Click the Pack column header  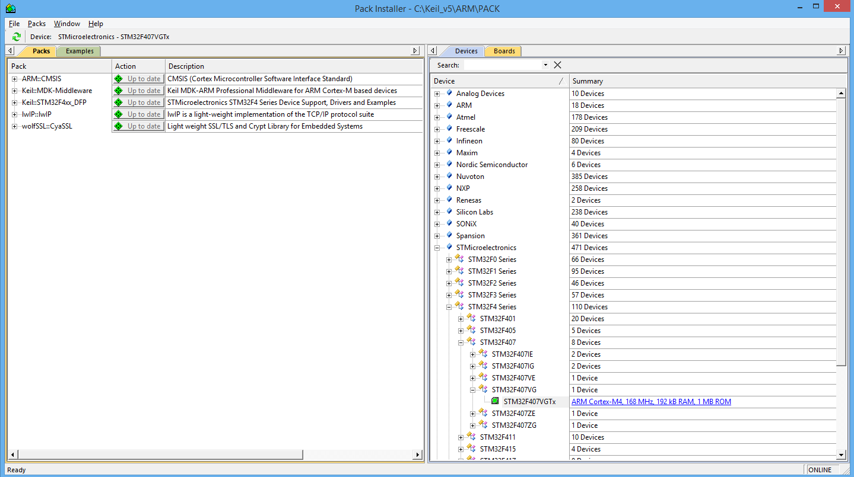point(60,66)
